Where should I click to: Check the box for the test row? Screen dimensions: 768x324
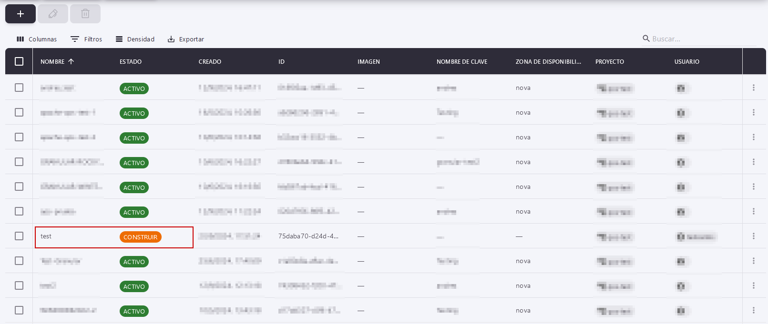pos(19,236)
